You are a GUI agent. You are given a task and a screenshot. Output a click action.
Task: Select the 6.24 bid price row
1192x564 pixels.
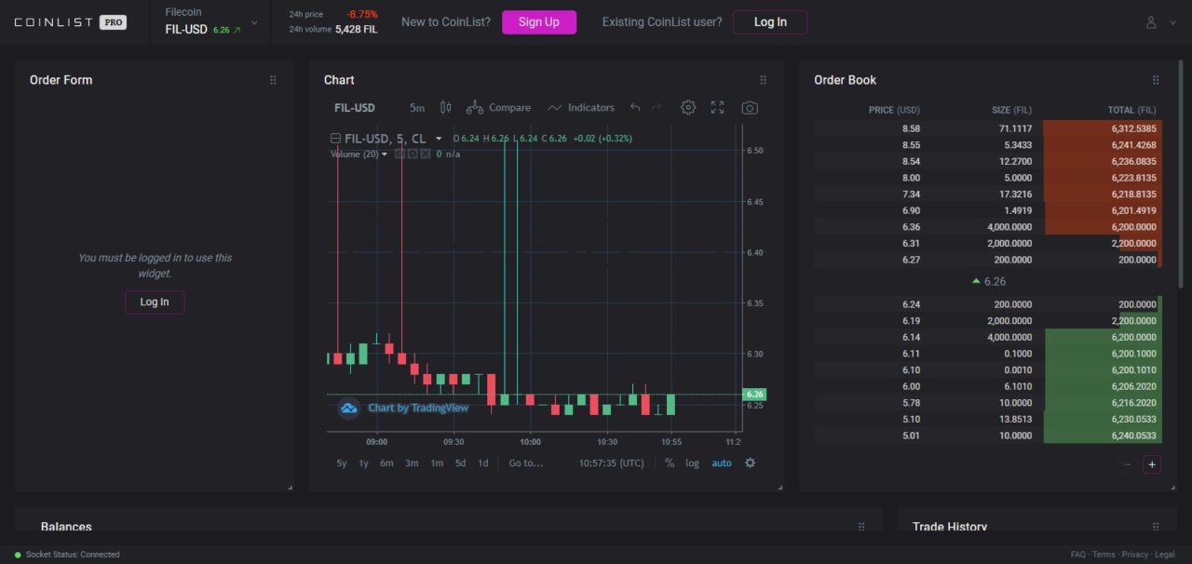987,304
